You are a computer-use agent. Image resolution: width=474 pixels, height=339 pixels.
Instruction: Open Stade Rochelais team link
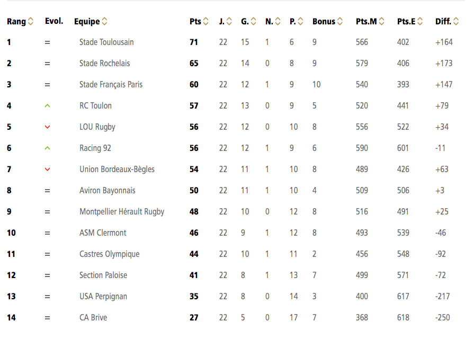pos(104,63)
